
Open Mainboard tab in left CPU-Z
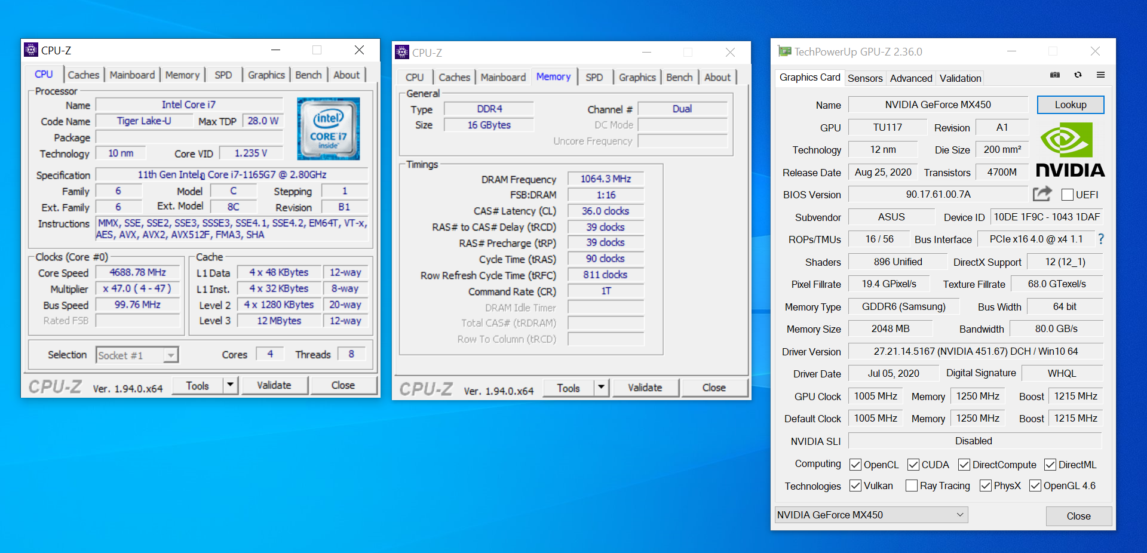132,75
